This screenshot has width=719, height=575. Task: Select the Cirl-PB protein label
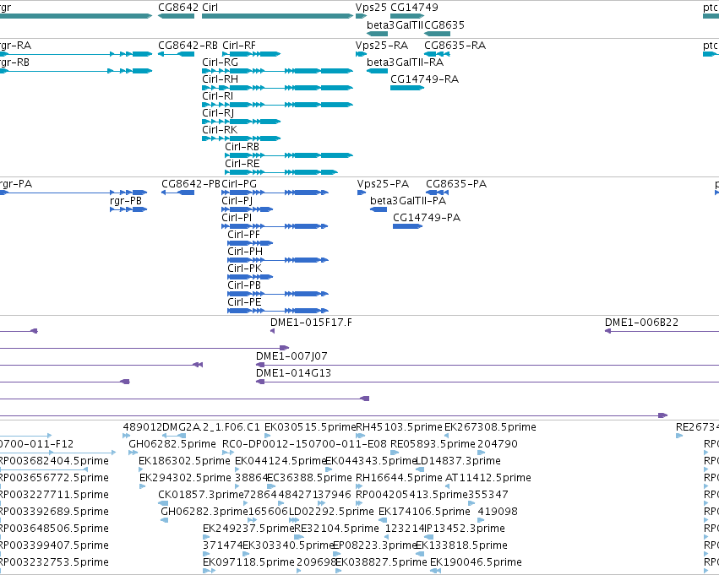[244, 286]
